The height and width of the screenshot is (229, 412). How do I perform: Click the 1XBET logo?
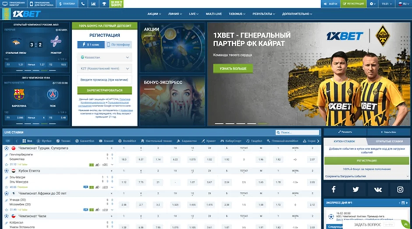pos(26,14)
